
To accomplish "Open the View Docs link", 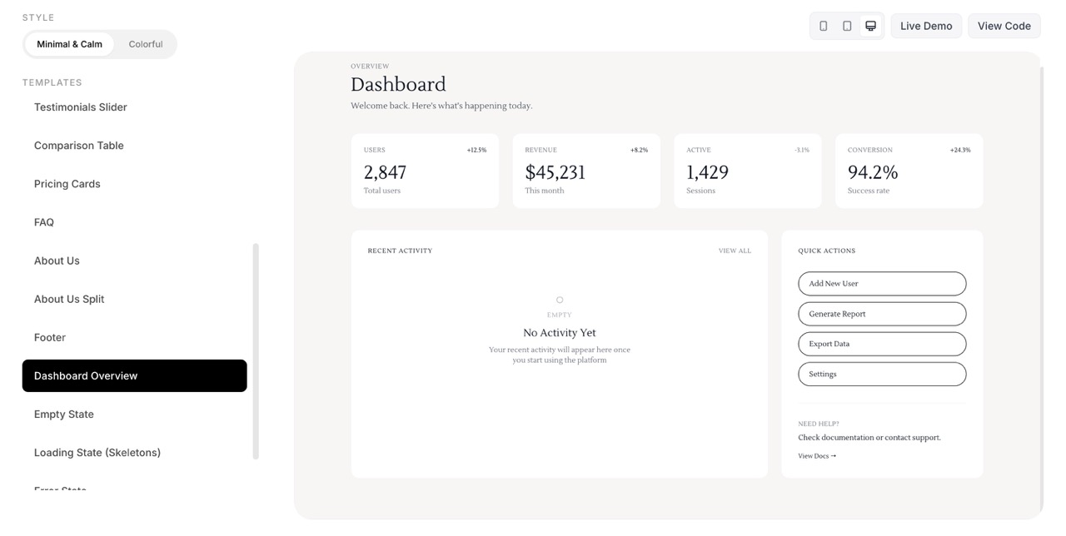I will click(x=815, y=455).
